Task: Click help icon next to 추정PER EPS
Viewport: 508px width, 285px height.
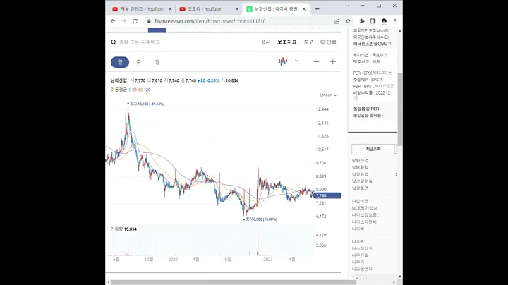Action: tap(381, 79)
